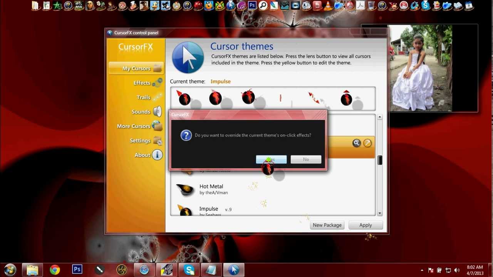
Task: Open the About section
Action: [x=148, y=155]
